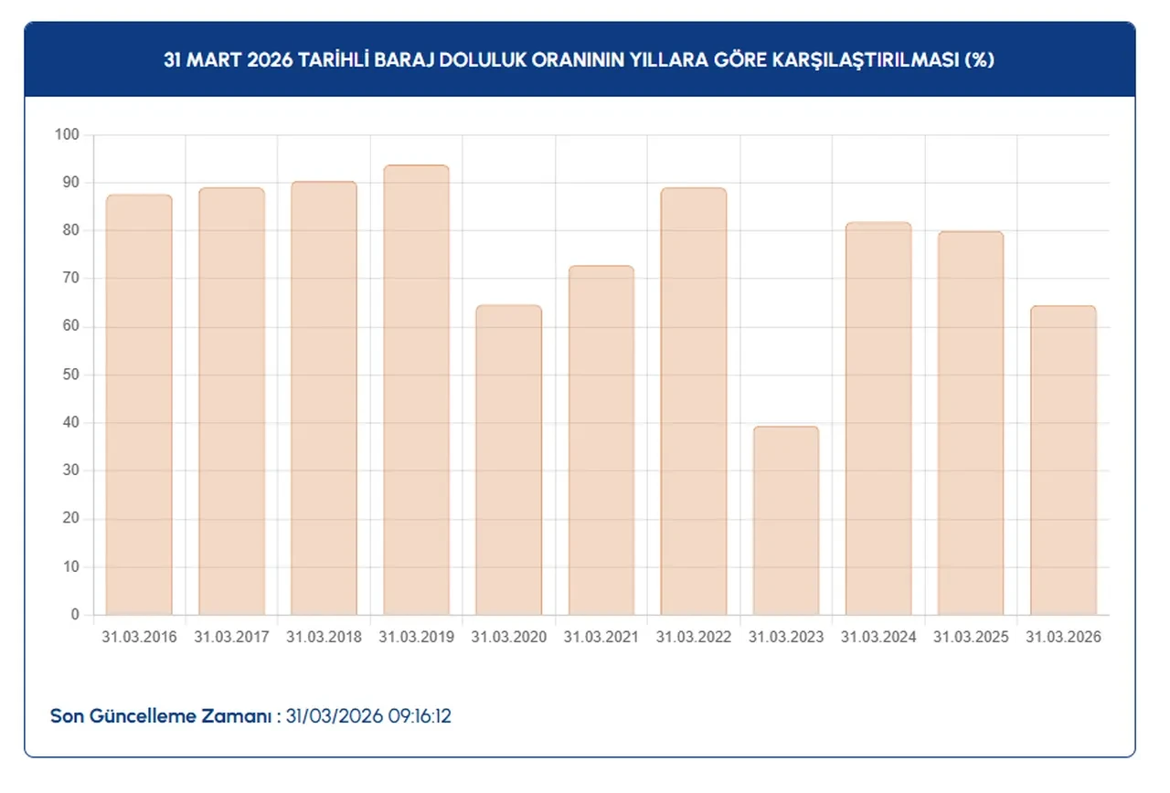Viewport: 1170px width, 793px height.
Task: Click the 50 value on the y-axis
Action: point(72,375)
